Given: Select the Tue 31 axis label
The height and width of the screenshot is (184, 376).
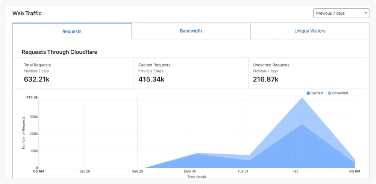Looking at the screenshot, I should 243,171.
